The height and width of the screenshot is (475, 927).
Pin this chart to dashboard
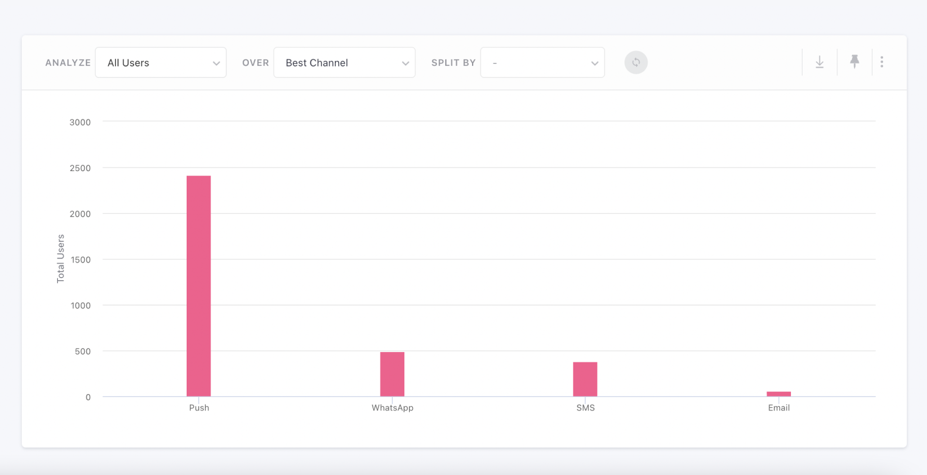[x=854, y=62]
